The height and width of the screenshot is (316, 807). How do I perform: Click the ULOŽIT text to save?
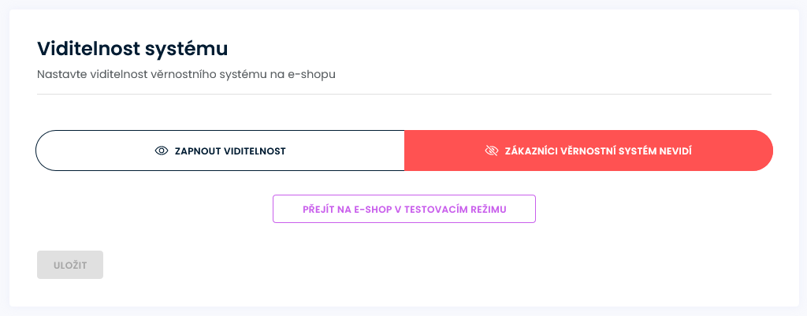point(70,265)
